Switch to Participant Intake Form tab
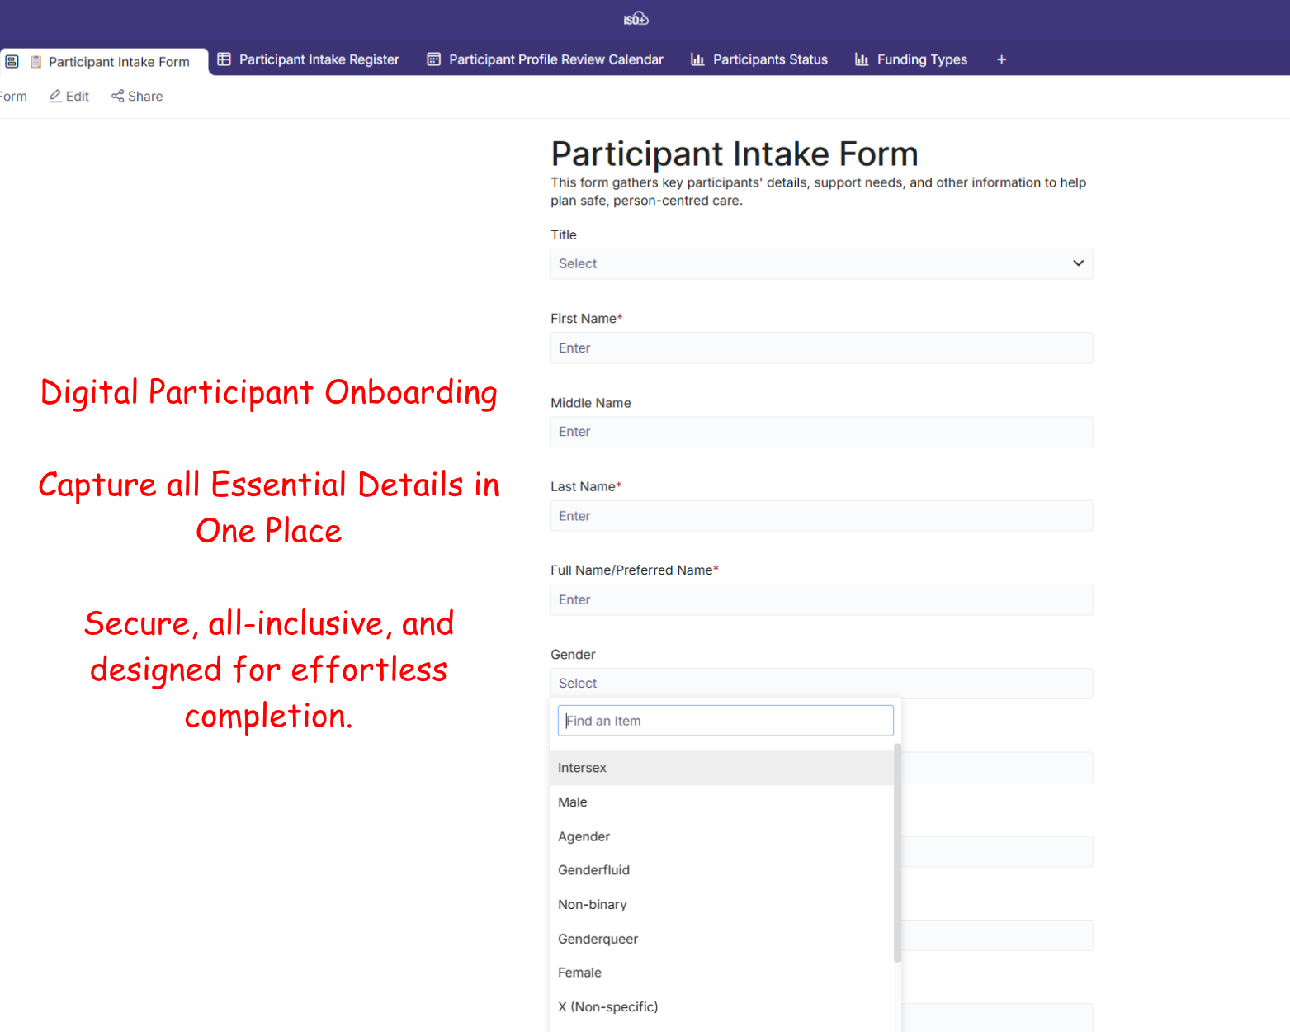1290x1032 pixels. click(x=118, y=62)
